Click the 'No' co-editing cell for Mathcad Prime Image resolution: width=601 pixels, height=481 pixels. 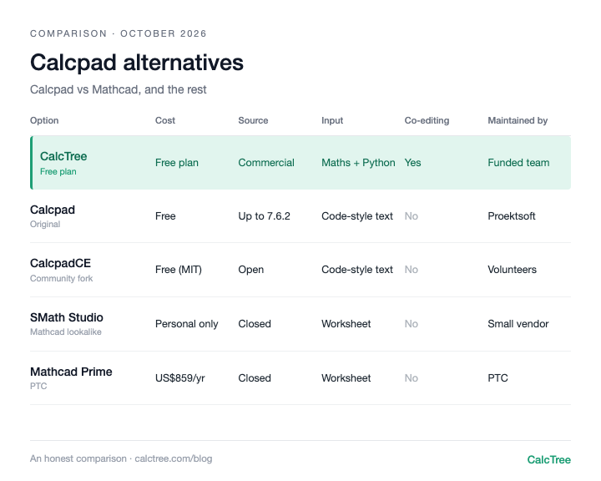(411, 378)
